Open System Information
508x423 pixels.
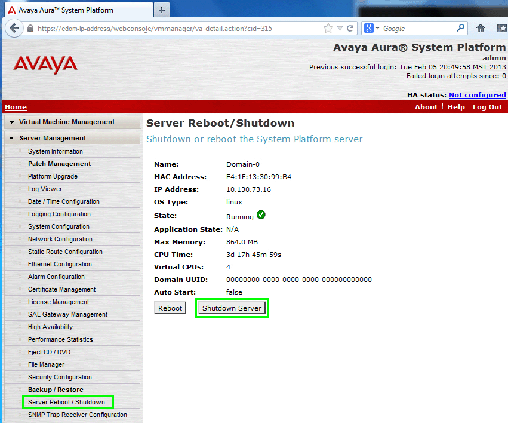56,151
